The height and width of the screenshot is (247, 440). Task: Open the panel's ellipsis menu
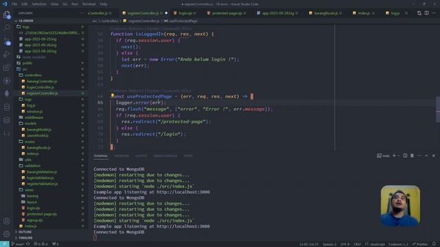click(x=419, y=156)
